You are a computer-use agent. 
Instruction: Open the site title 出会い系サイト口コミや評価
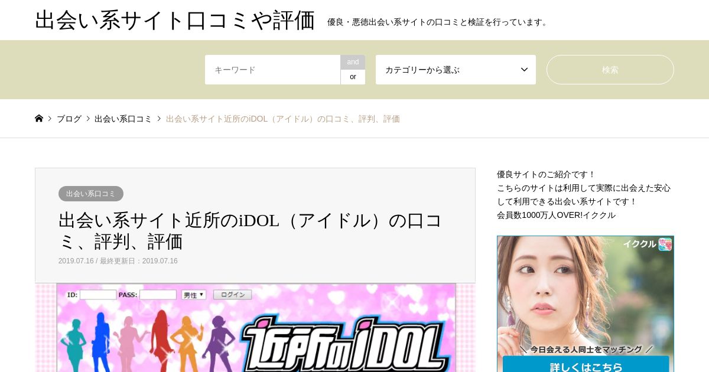175,20
